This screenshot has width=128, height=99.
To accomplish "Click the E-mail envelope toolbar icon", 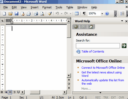I will click(x=29, y=14).
